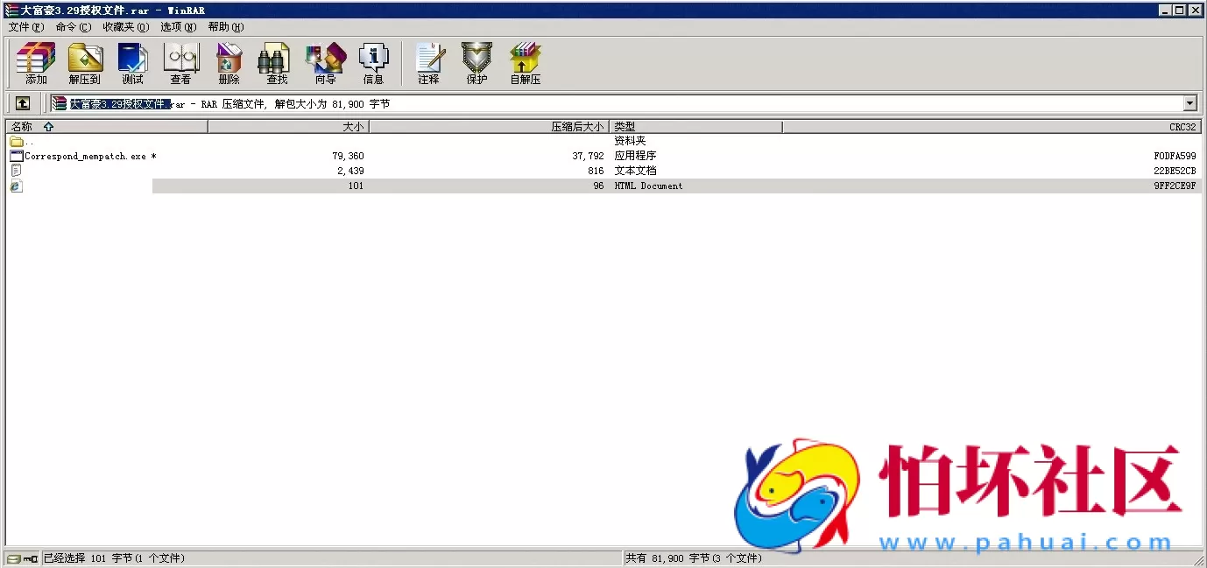Sort by 大小 (Size) column header
Screen dimensions: 1207x568
pos(288,127)
